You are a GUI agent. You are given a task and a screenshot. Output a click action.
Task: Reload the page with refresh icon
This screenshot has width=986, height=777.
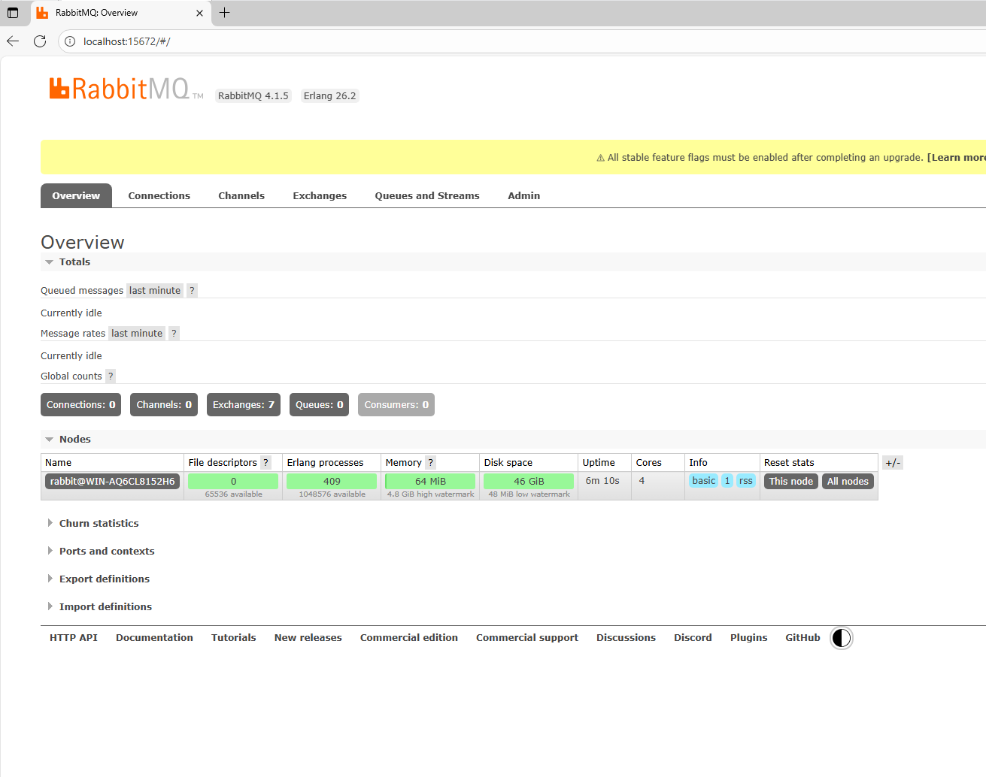coord(40,41)
